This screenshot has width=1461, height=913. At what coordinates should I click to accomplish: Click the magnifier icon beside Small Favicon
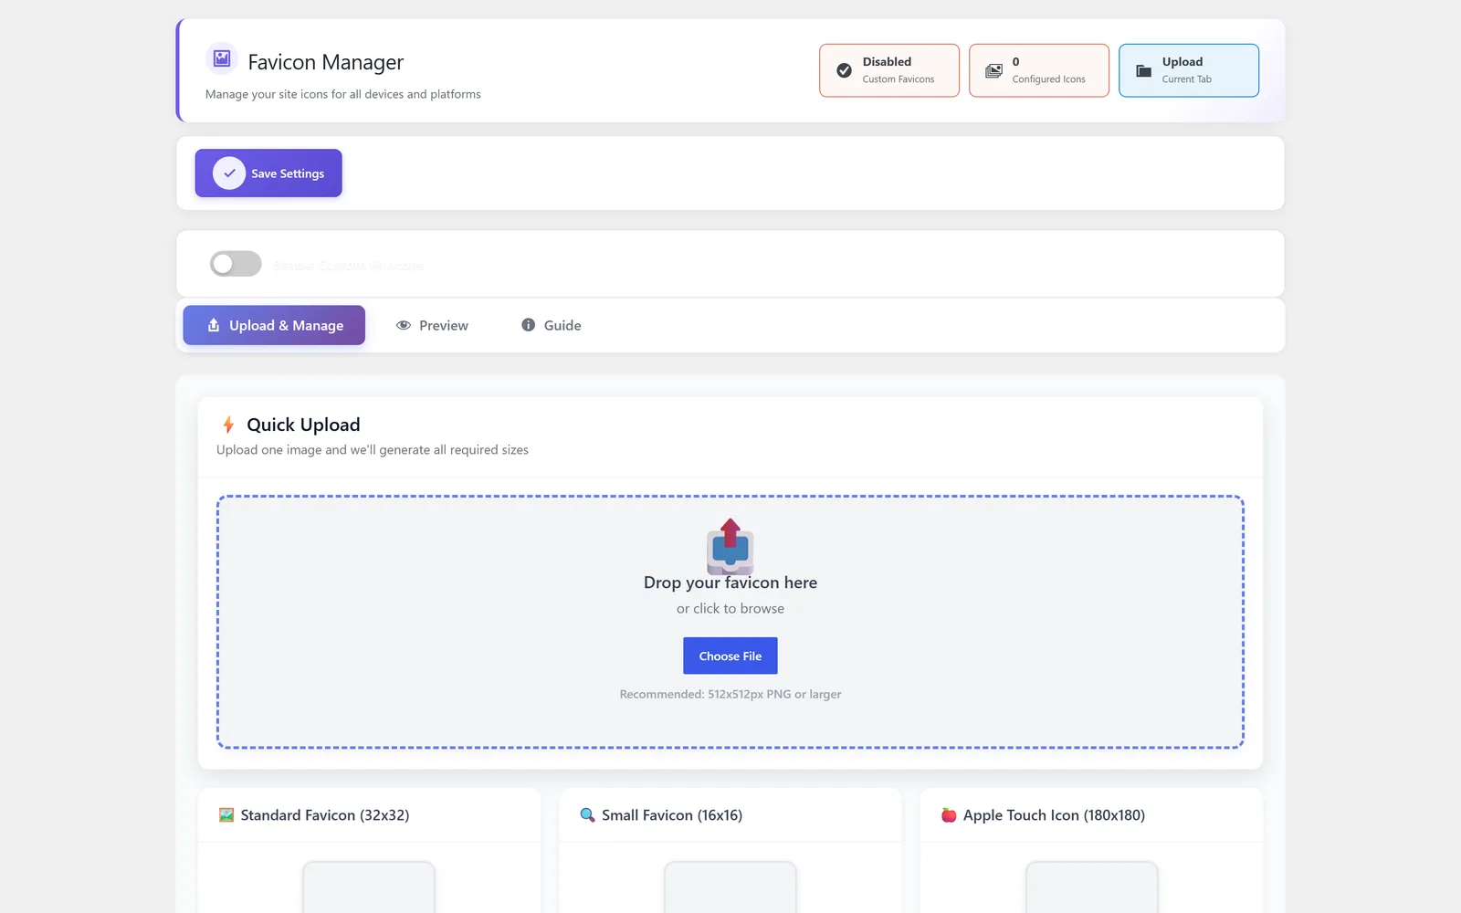click(587, 815)
